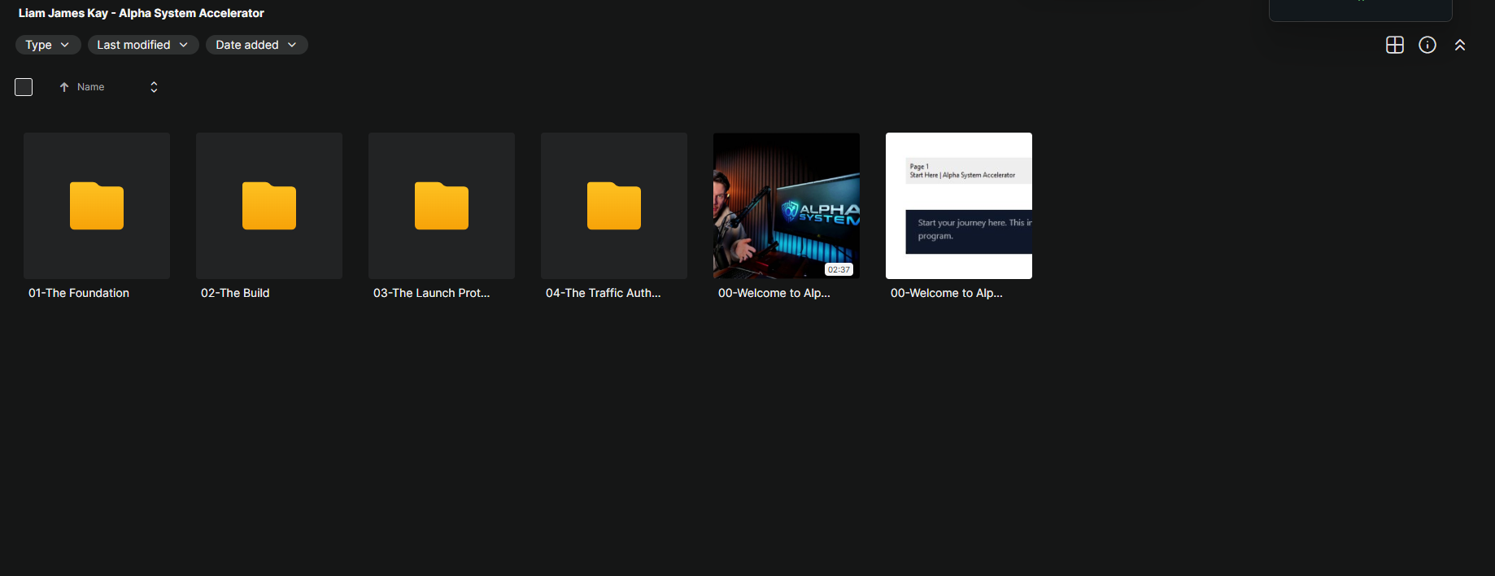This screenshot has width=1495, height=576.
Task: Open the Name sort field selector arrows
Action: [154, 87]
